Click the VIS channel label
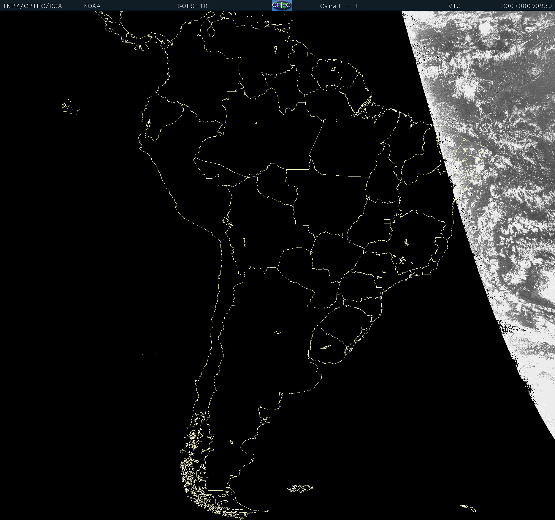 click(454, 6)
